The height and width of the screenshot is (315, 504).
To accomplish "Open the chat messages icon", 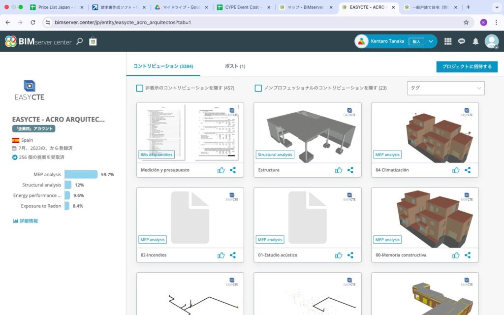I will tap(462, 41).
